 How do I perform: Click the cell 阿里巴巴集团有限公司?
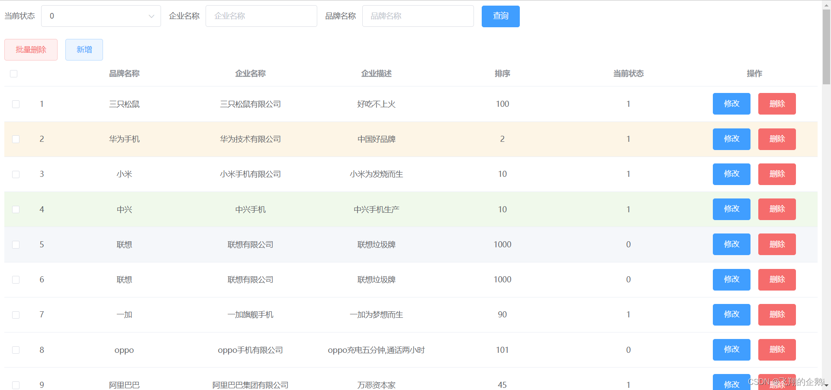[x=250, y=385]
